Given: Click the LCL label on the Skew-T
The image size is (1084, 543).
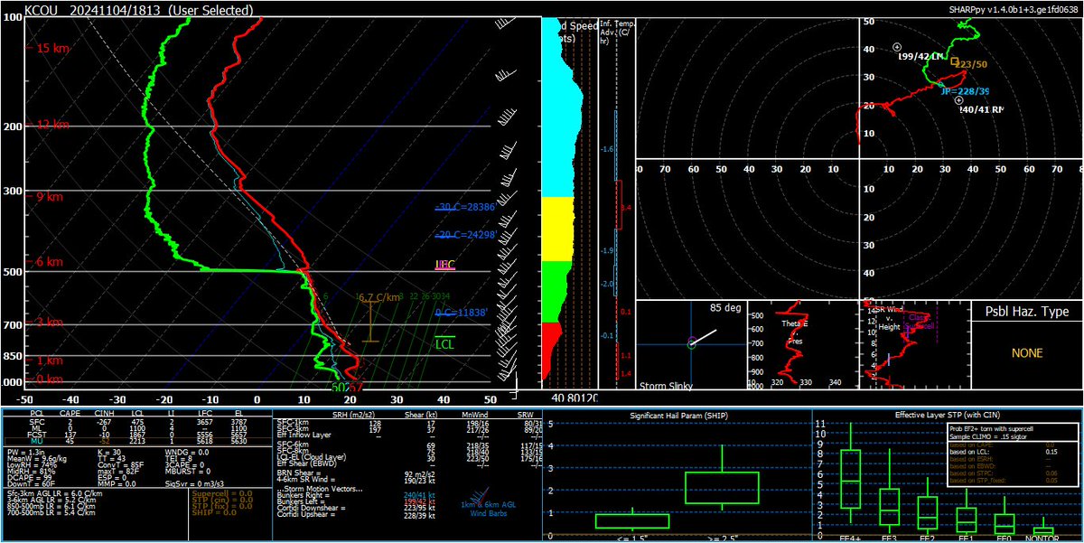Looking at the screenshot, I should (x=444, y=342).
